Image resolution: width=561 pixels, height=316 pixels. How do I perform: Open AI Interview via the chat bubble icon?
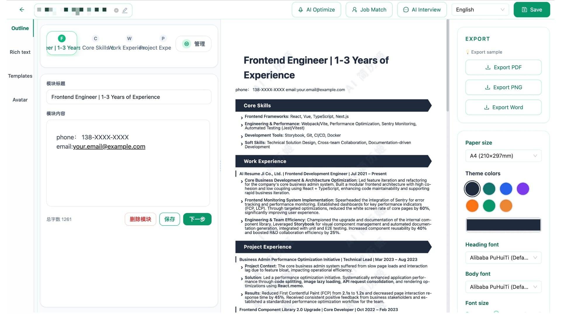coord(406,9)
